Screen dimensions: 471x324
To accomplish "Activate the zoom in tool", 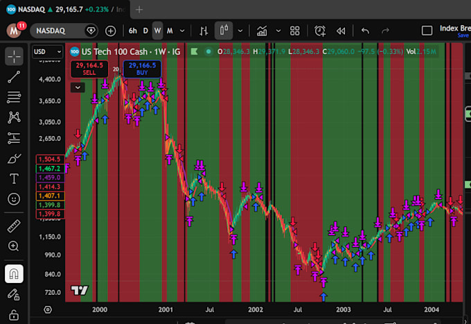I will (x=14, y=246).
